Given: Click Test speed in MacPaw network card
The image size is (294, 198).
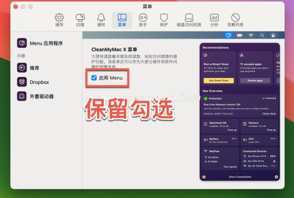Looking at the screenshot, I should (x=230, y=167).
